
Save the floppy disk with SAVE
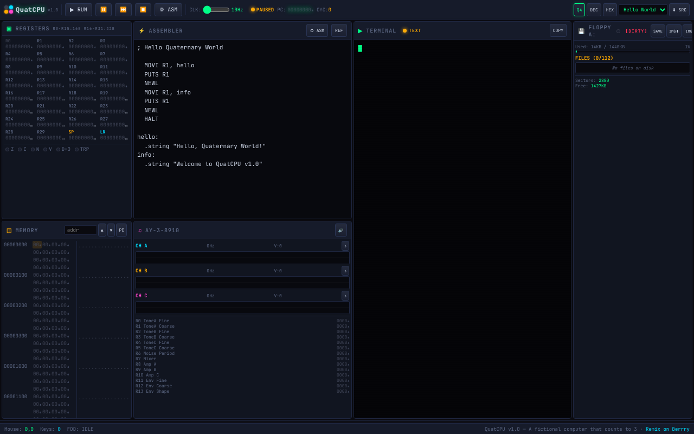[658, 31]
